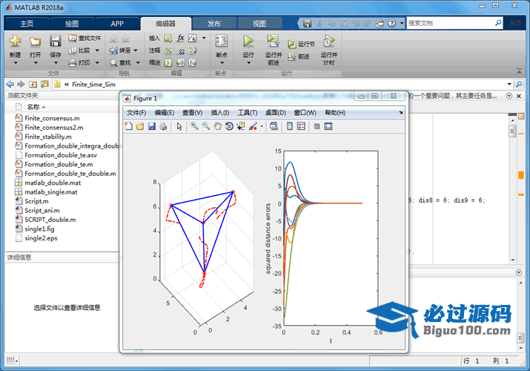Open the 保存 dropdown arrow
The height and width of the screenshot is (371, 530).
coord(56,63)
